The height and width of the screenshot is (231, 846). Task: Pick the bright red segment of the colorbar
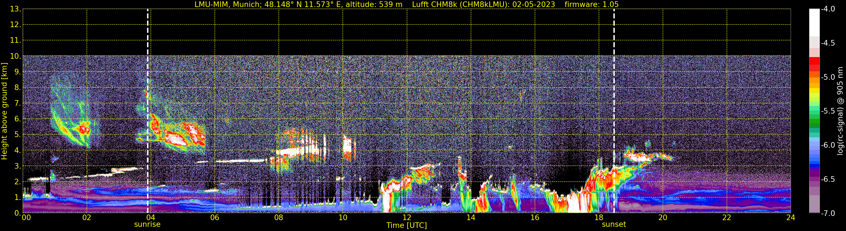[814, 61]
